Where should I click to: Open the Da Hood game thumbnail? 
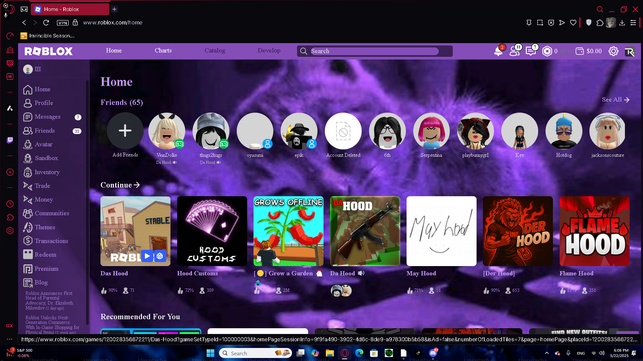pos(365,231)
